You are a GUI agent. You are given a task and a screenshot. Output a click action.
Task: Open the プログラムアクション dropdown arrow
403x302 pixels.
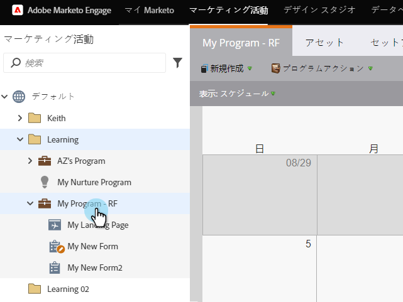click(x=370, y=68)
